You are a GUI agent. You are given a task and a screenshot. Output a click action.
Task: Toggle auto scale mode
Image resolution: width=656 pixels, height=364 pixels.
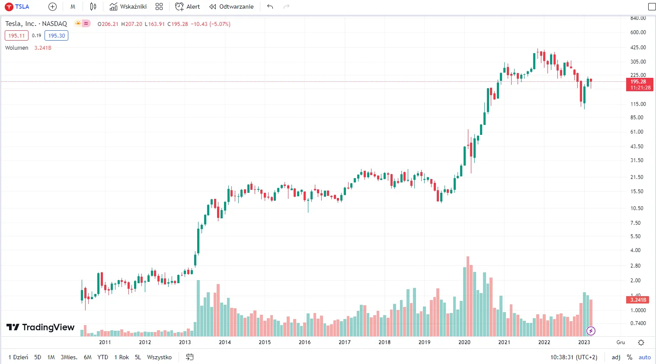pos(645,357)
